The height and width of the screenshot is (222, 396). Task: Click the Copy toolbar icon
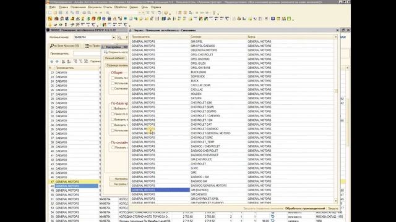[72, 12]
